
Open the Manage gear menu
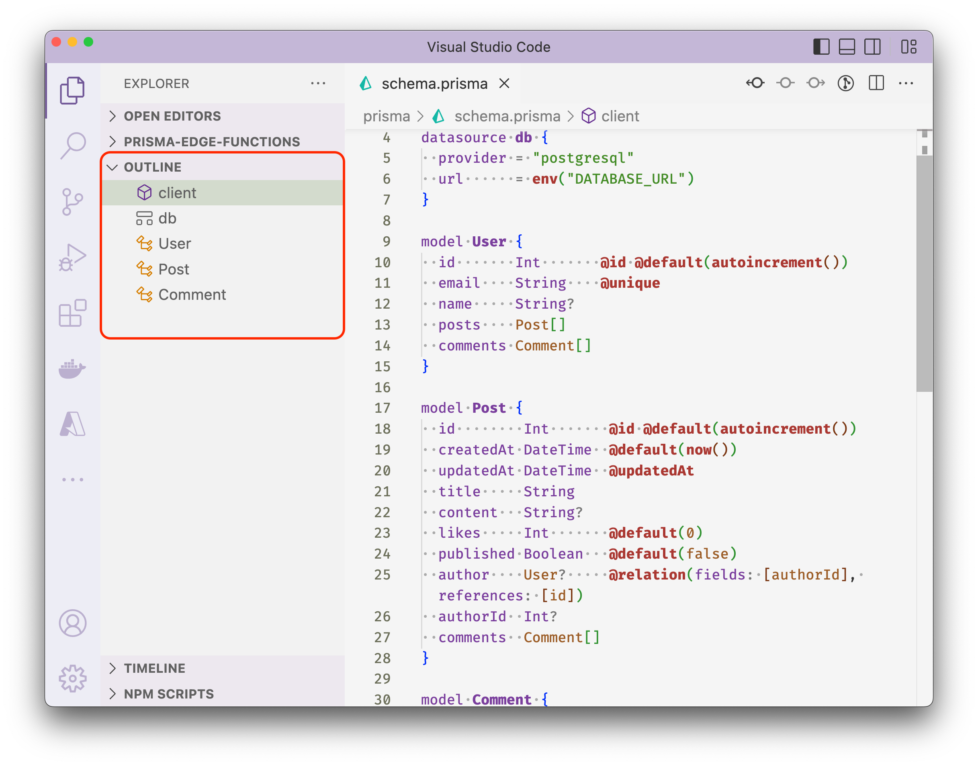(x=73, y=678)
